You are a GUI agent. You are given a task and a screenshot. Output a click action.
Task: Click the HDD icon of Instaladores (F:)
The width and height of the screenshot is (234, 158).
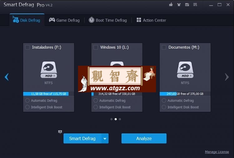(x=49, y=69)
